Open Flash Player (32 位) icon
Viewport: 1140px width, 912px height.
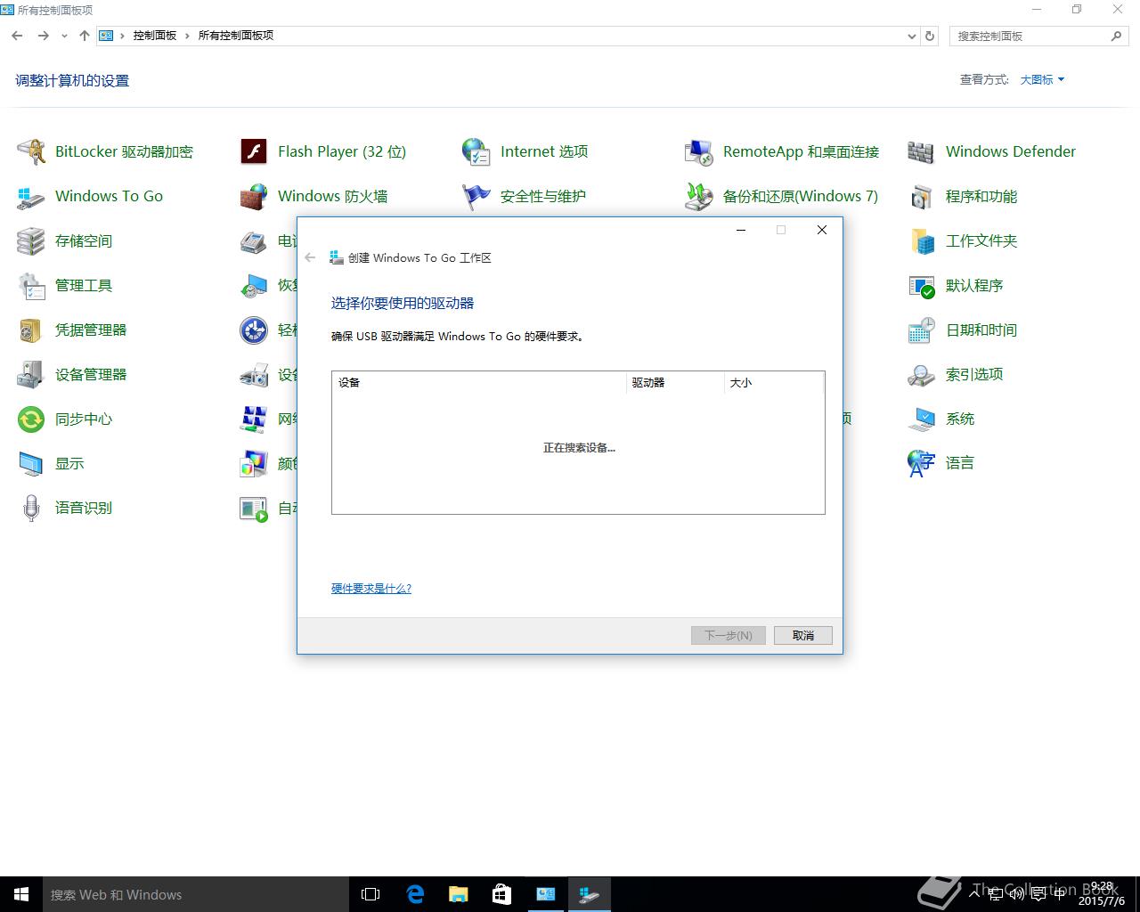tap(254, 151)
